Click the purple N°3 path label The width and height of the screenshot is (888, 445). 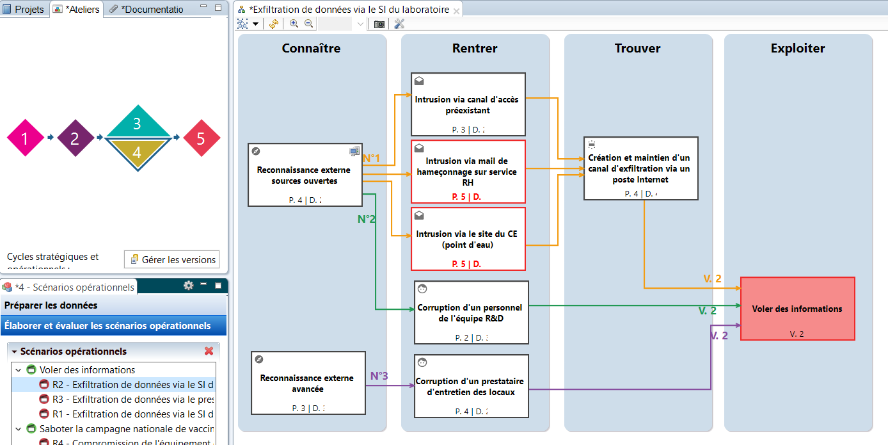pyautogui.click(x=379, y=376)
